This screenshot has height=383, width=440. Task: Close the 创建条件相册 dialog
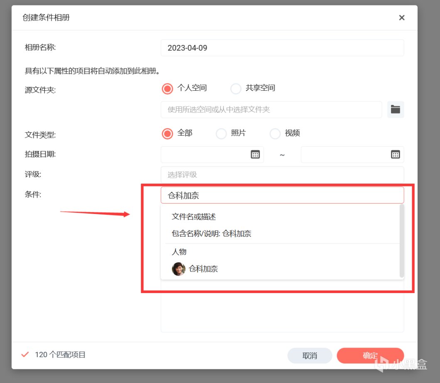point(401,17)
